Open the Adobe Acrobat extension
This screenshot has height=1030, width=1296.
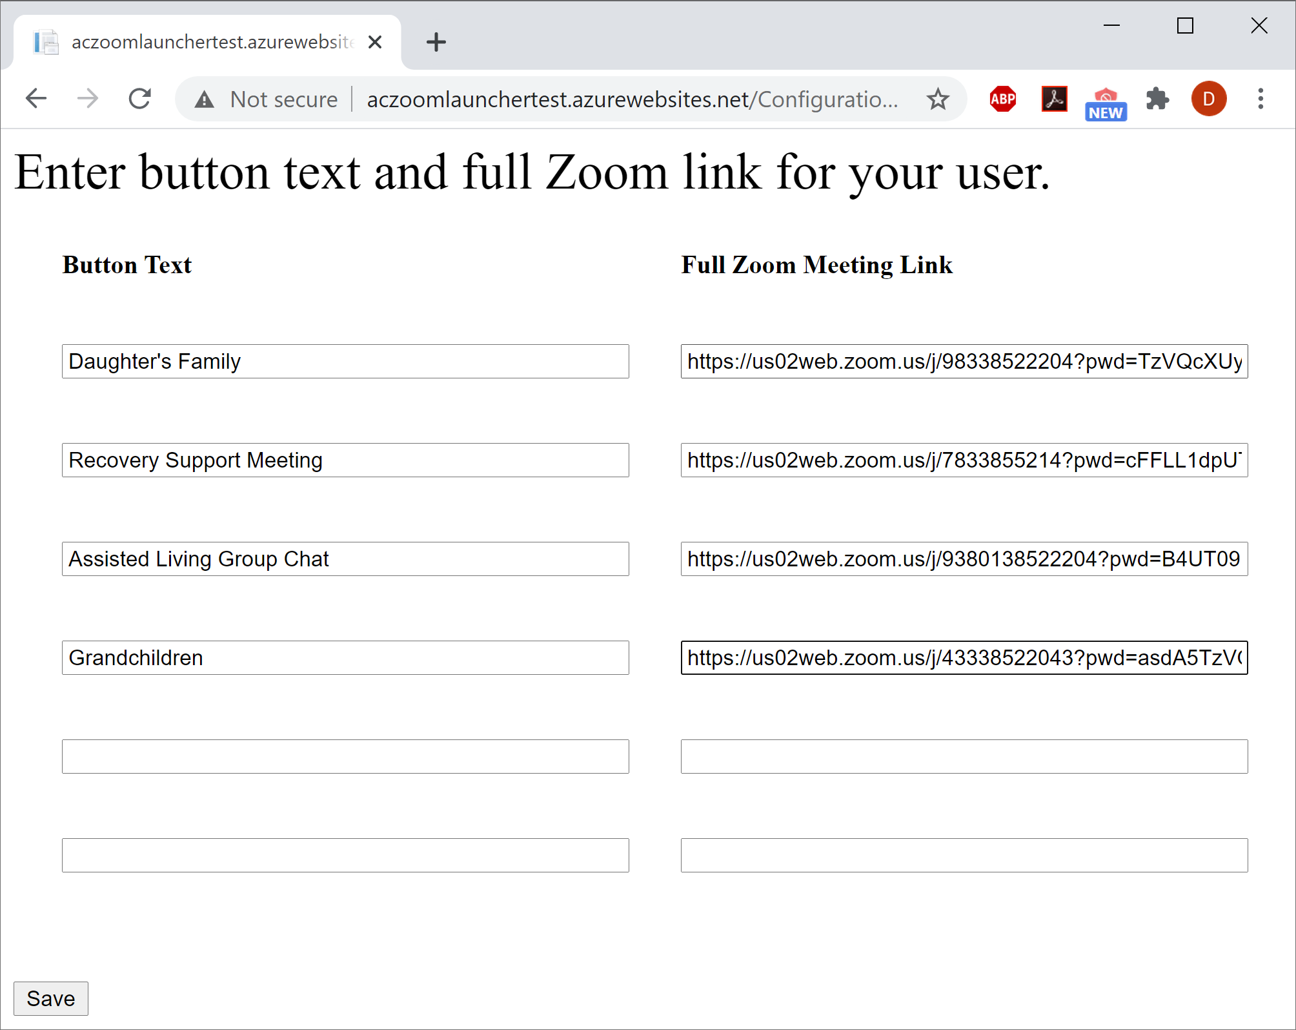[x=1054, y=99]
